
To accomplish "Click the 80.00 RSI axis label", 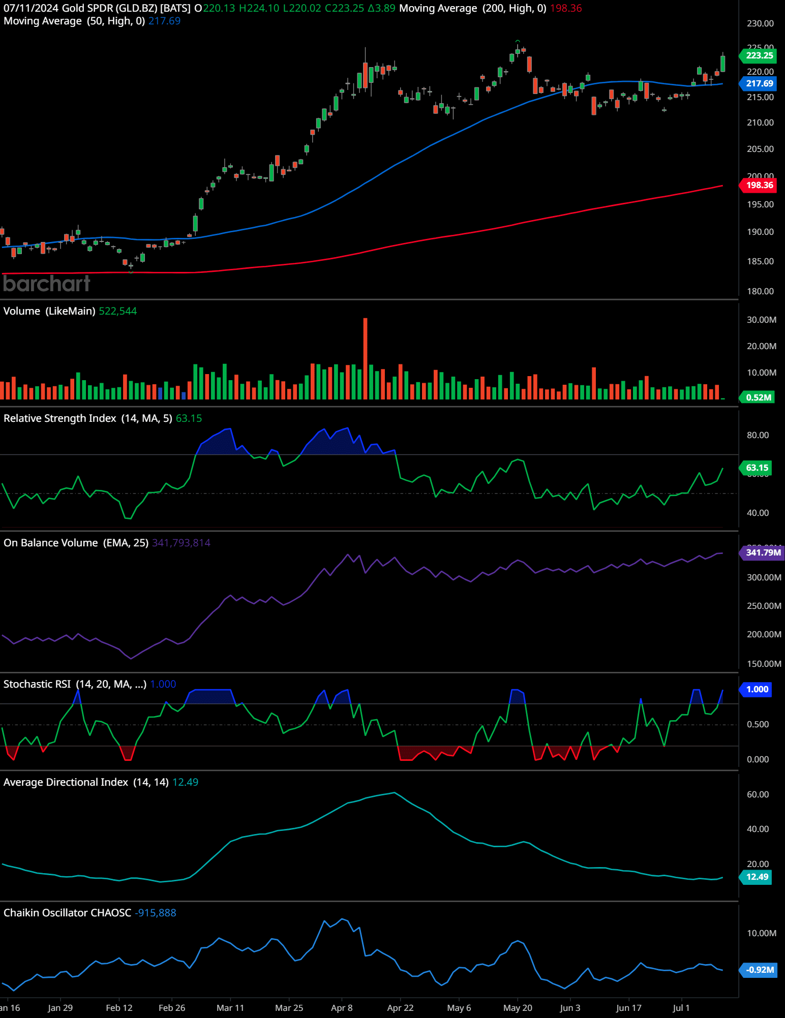I will (x=758, y=435).
